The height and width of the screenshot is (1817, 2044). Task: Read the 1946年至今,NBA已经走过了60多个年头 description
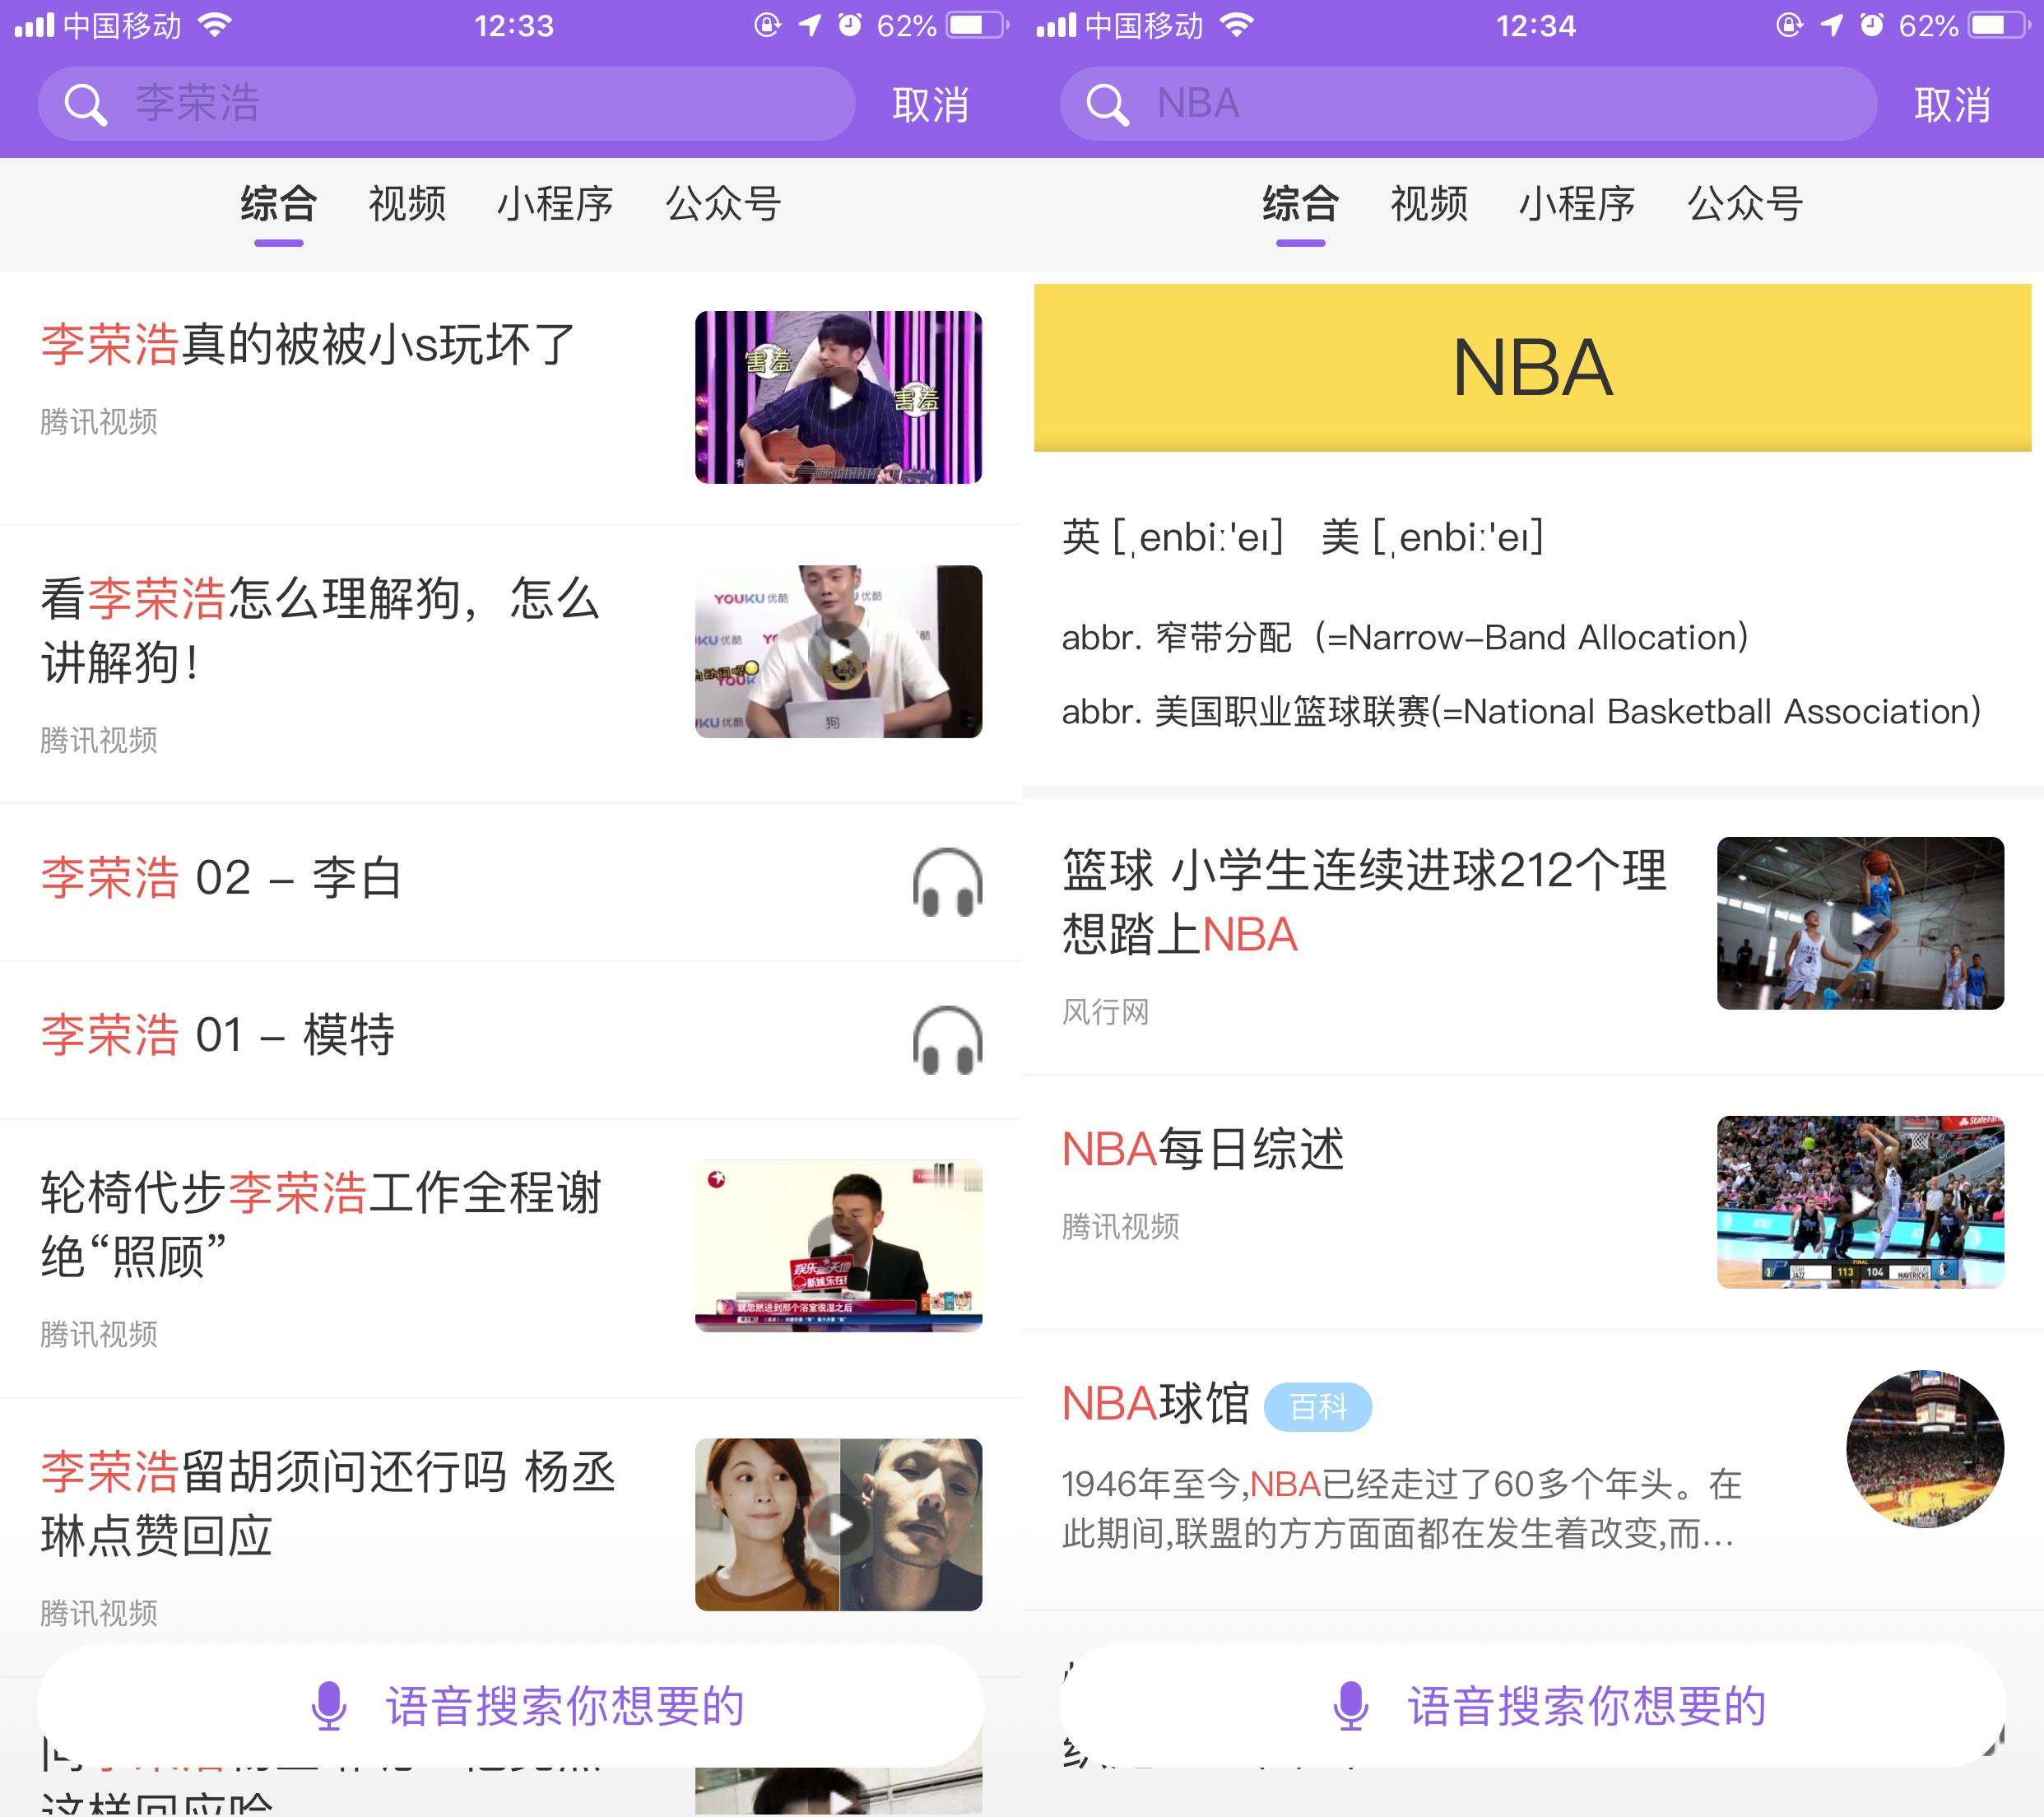[1401, 1509]
